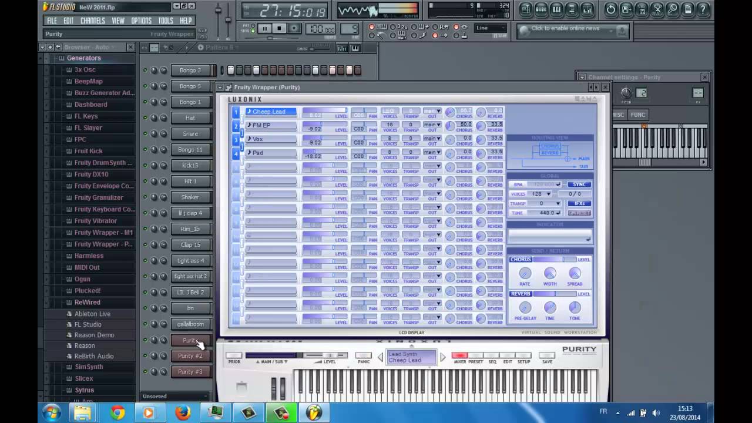Open the EDIT menu
Screen dimensions: 752x423
click(69, 21)
